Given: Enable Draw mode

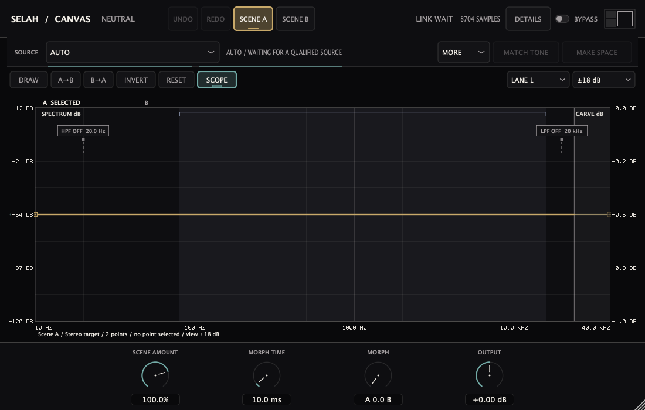Looking at the screenshot, I should (28, 80).
